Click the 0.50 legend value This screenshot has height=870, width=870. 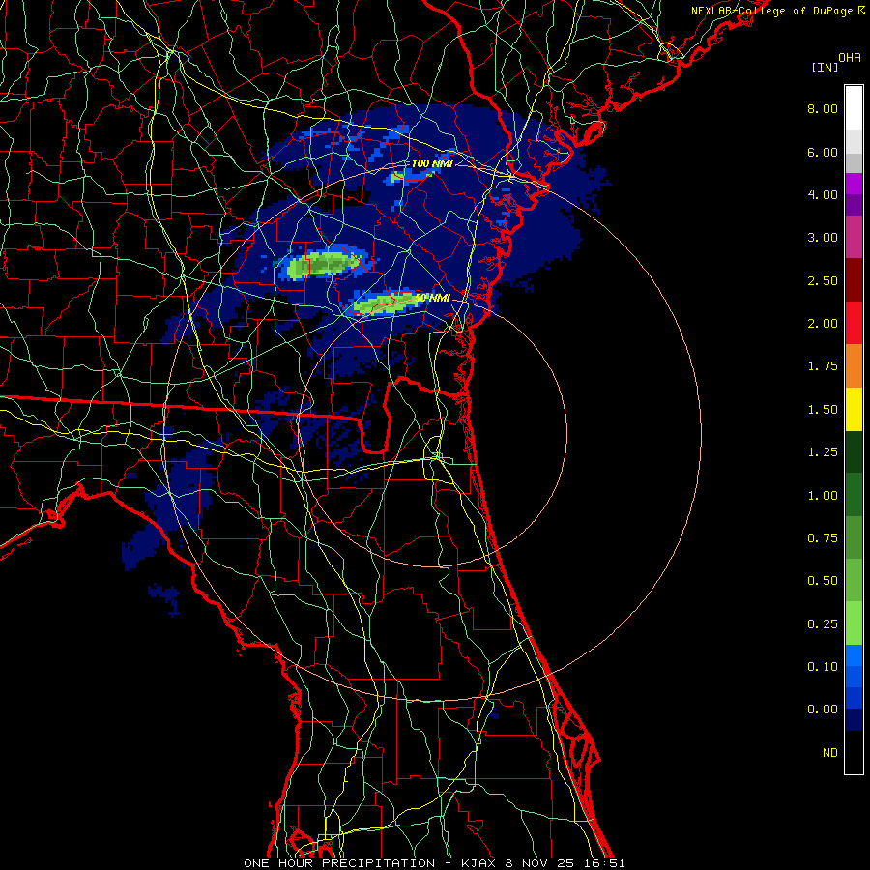(x=823, y=581)
